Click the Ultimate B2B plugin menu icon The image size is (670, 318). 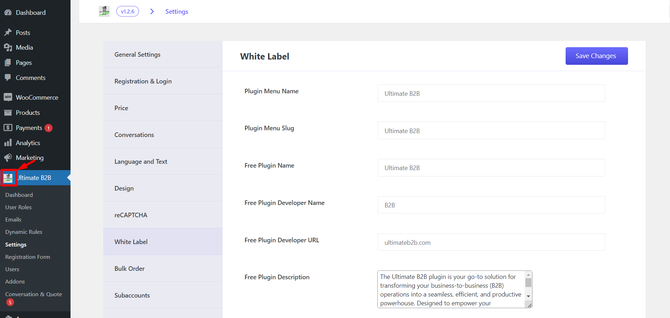[x=8, y=178]
